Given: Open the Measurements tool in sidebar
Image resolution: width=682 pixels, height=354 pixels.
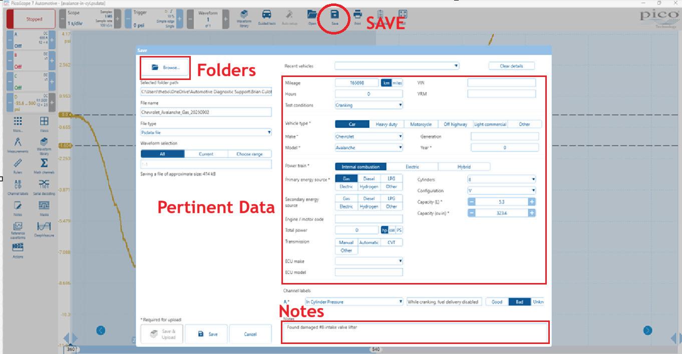Looking at the screenshot, I should coord(18,144).
